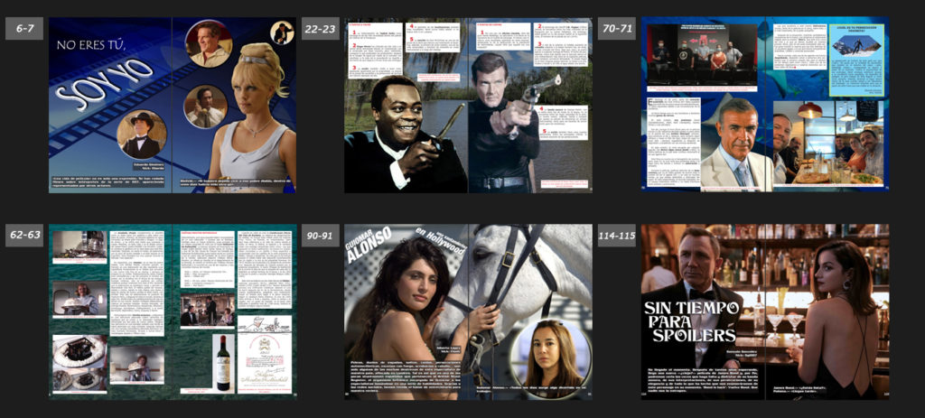The height and width of the screenshot is (418, 925).
Task: Click the circular woman portrait on spread 90-91
Action: [550, 359]
